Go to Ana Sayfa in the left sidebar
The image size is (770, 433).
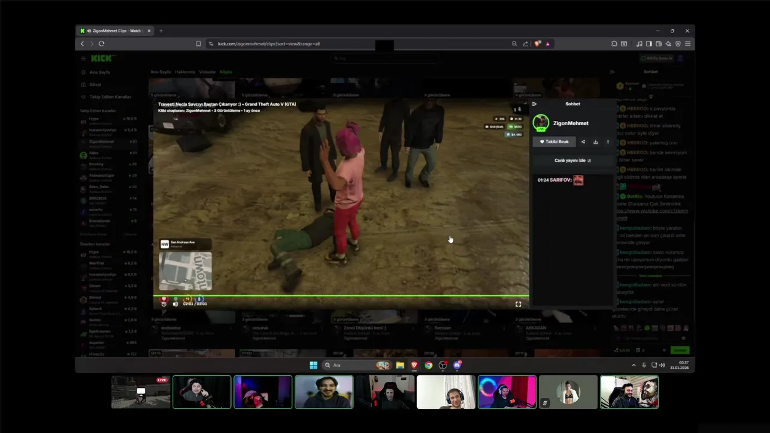(x=99, y=72)
